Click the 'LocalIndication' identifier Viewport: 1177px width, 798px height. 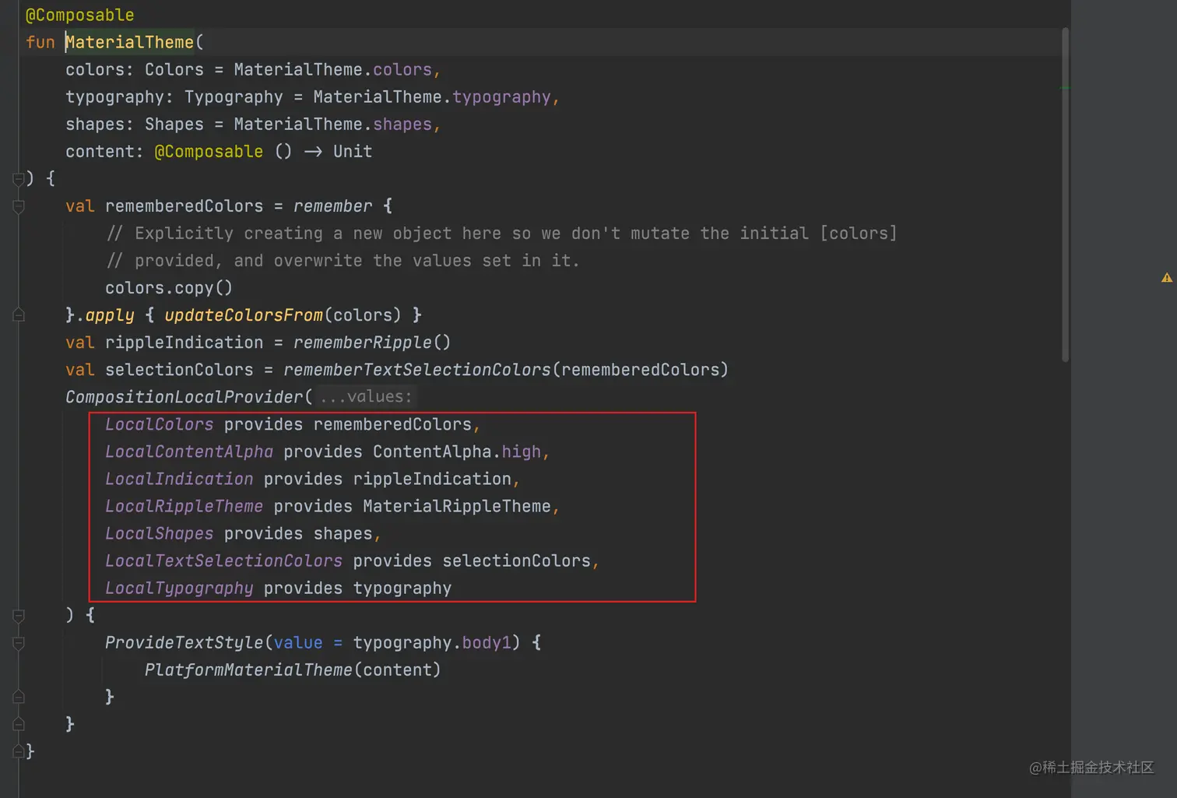point(179,479)
